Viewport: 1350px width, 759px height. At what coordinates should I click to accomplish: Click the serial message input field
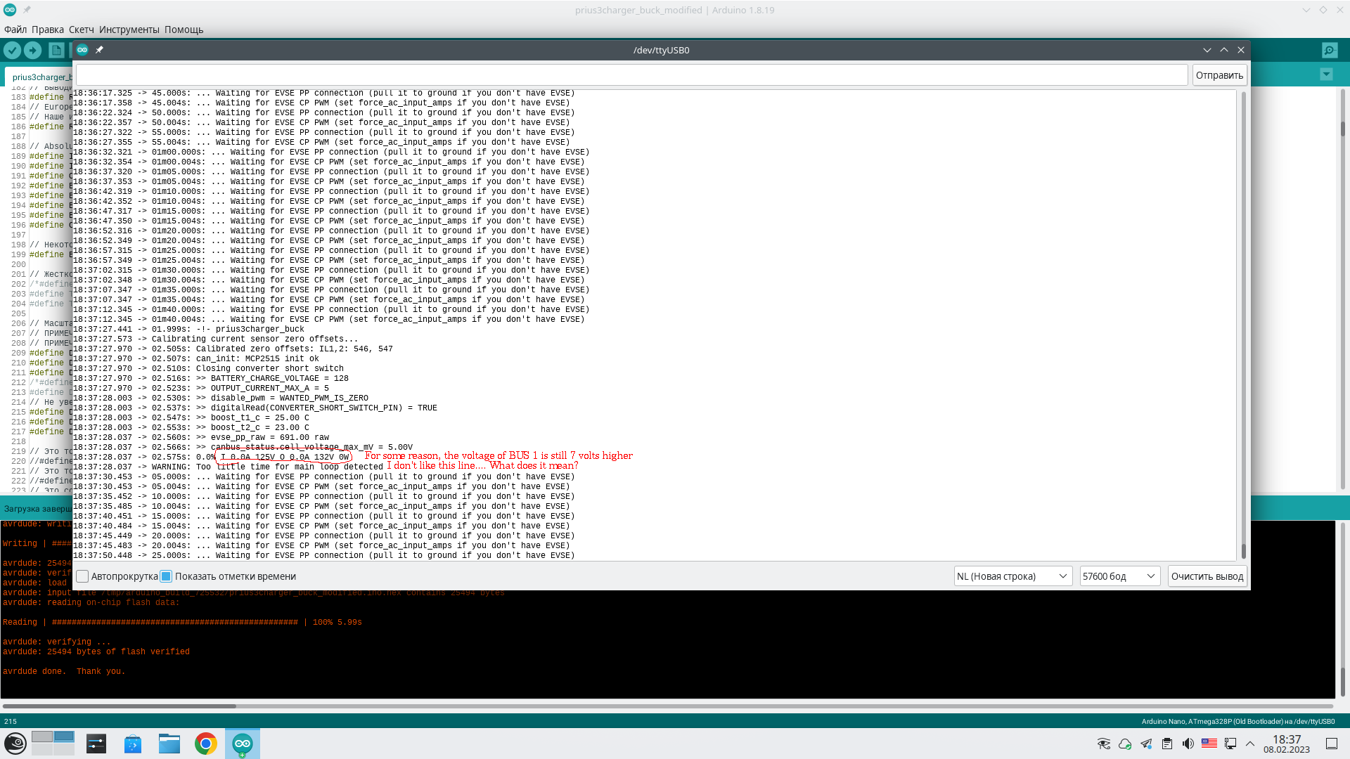[631, 75]
